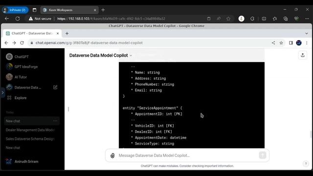Open Chrome three-dot menu

point(307,43)
